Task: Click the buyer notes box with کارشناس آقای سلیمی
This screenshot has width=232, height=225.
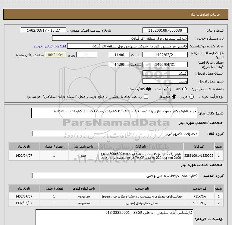Action: (114, 217)
